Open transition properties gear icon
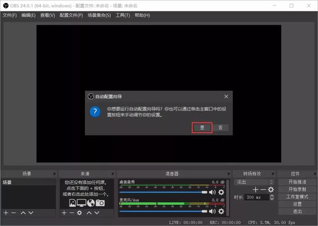 (x=271, y=190)
